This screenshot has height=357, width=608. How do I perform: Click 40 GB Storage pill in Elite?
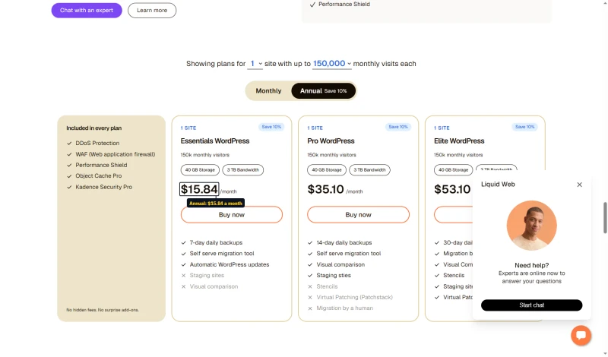click(453, 170)
